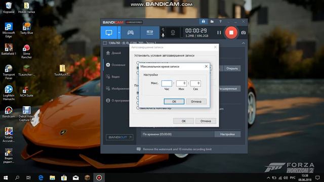
Task: Switch to game recording mode gamepad icon
Action: click(x=131, y=32)
